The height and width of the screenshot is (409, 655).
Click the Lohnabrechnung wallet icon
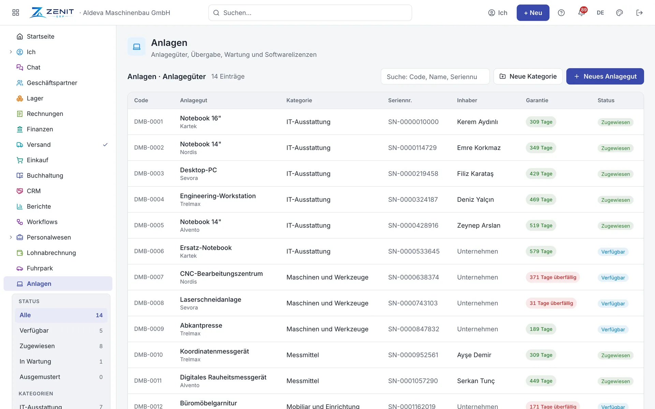click(x=20, y=253)
